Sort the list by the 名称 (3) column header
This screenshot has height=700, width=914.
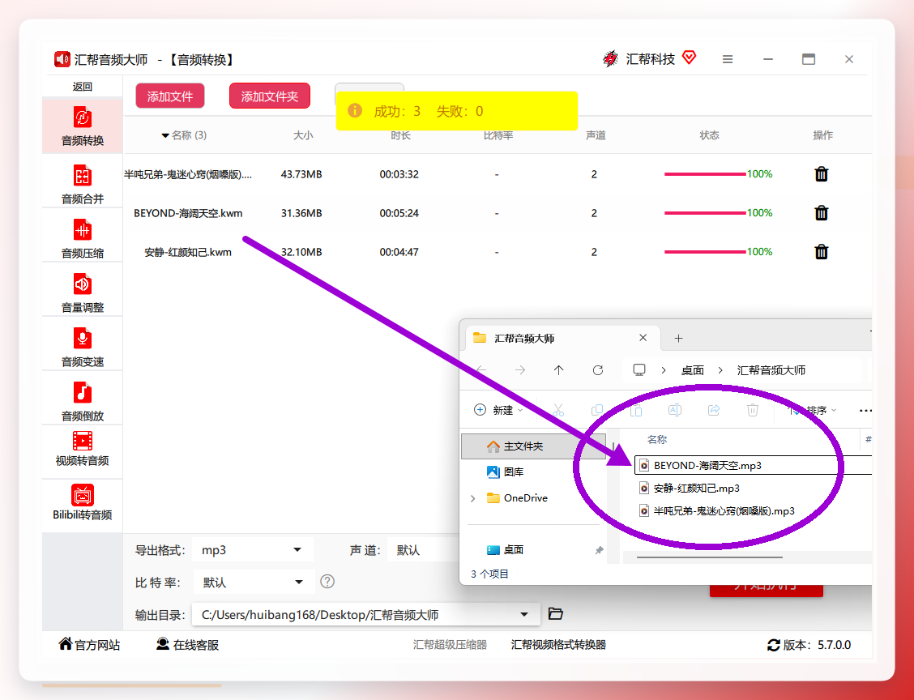click(184, 135)
